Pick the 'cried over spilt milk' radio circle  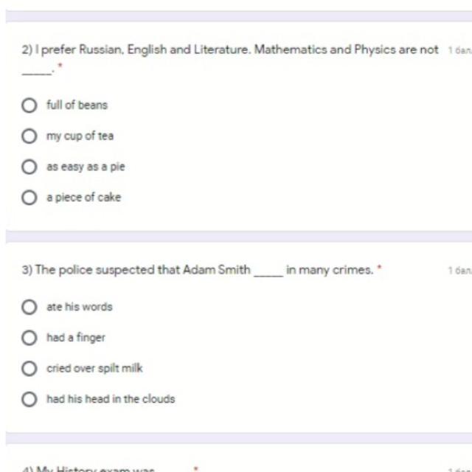(x=29, y=368)
